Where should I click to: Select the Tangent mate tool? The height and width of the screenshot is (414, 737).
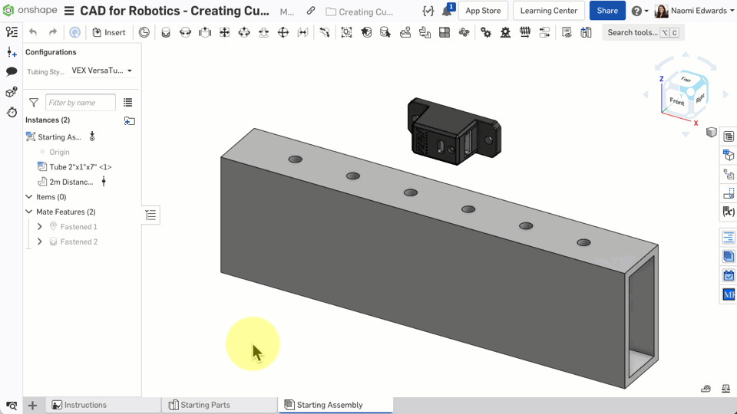click(x=325, y=32)
